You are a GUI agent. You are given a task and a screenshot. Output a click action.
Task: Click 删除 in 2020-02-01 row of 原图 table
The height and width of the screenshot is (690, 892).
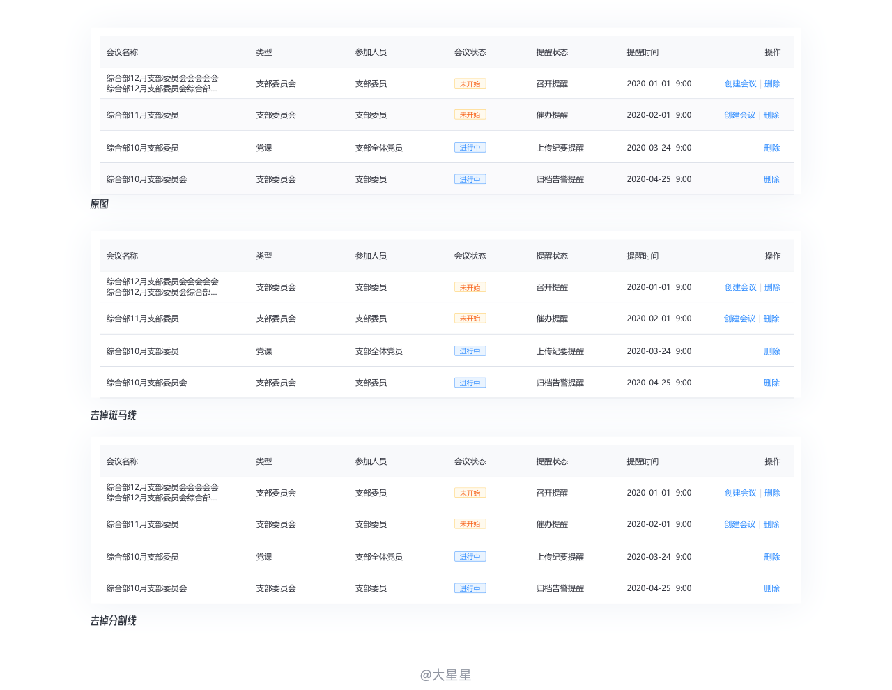coord(771,115)
